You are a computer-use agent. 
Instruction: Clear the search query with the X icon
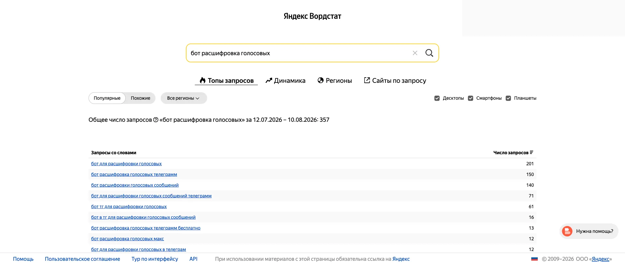coord(415,53)
